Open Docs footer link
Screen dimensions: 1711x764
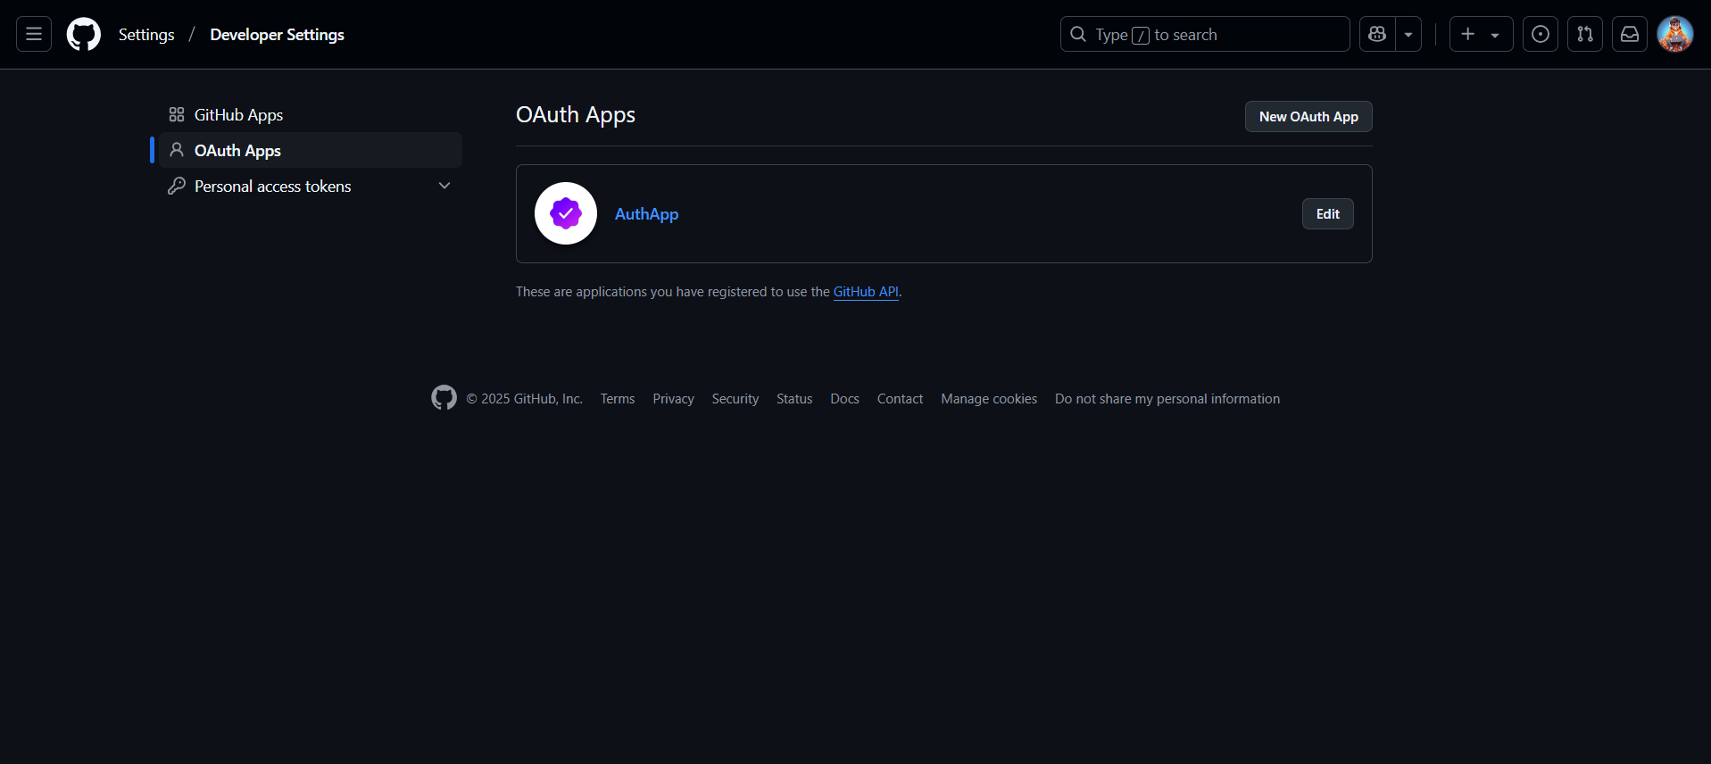844,399
